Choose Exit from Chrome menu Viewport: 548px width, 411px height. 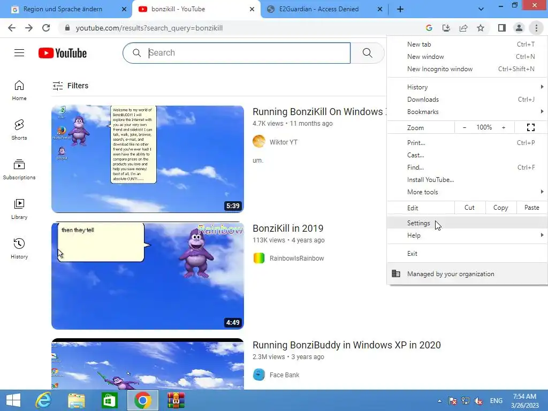(467, 253)
